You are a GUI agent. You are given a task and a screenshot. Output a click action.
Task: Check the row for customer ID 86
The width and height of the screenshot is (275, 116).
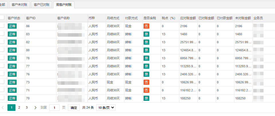2,26
